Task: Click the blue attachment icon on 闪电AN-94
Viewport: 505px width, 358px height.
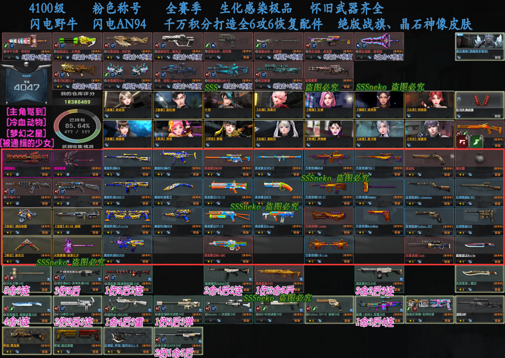Action: (x=12, y=191)
